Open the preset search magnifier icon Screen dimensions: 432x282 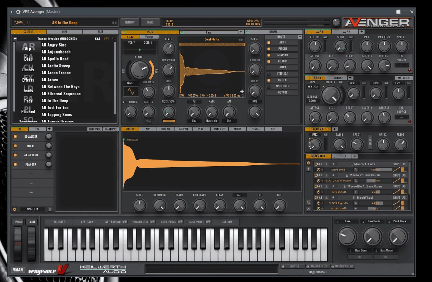pyautogui.click(x=114, y=38)
